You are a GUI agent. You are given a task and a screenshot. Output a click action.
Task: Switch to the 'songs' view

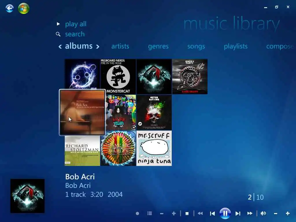196,47
